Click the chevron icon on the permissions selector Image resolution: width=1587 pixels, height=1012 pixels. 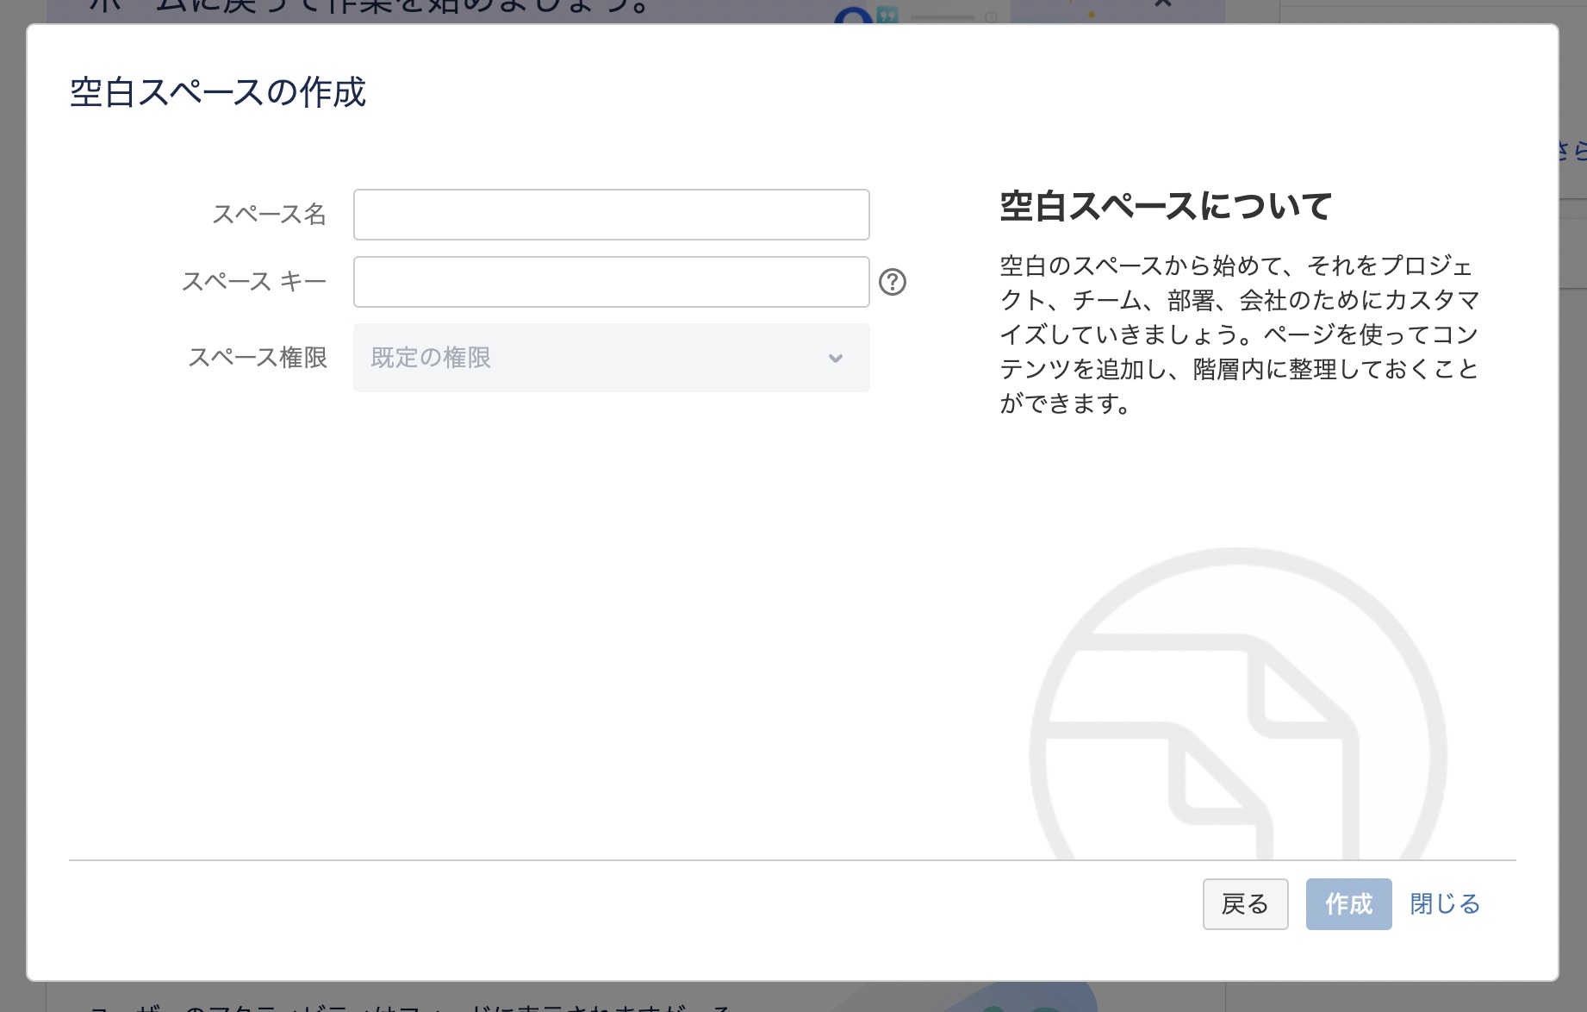833,358
